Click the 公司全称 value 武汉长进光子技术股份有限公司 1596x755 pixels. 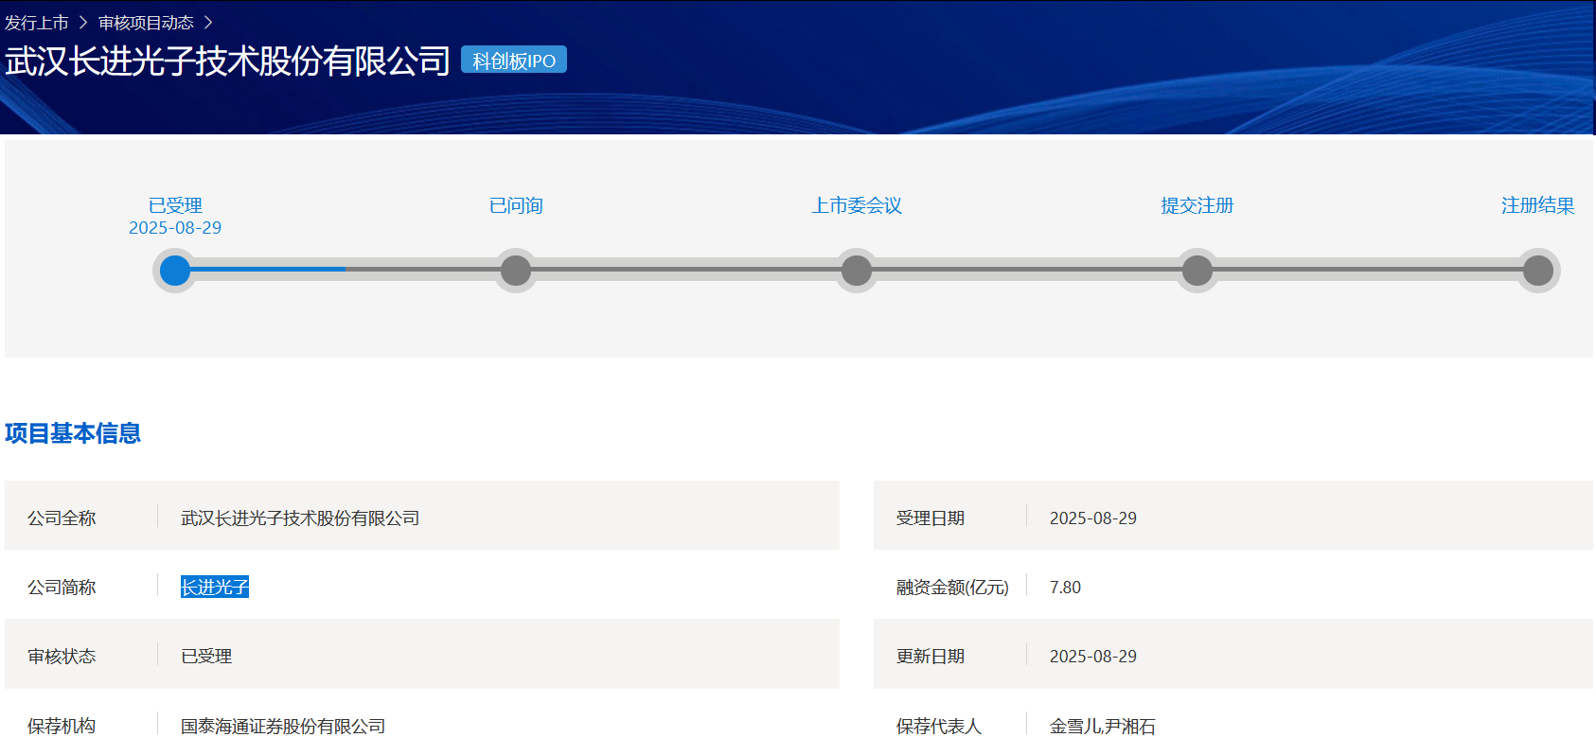pos(300,518)
